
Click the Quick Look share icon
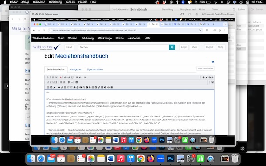[196, 14]
